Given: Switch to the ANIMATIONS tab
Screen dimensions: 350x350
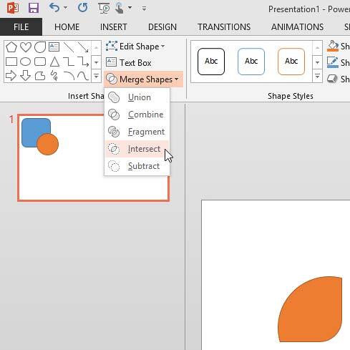Looking at the screenshot, I should [x=297, y=26].
